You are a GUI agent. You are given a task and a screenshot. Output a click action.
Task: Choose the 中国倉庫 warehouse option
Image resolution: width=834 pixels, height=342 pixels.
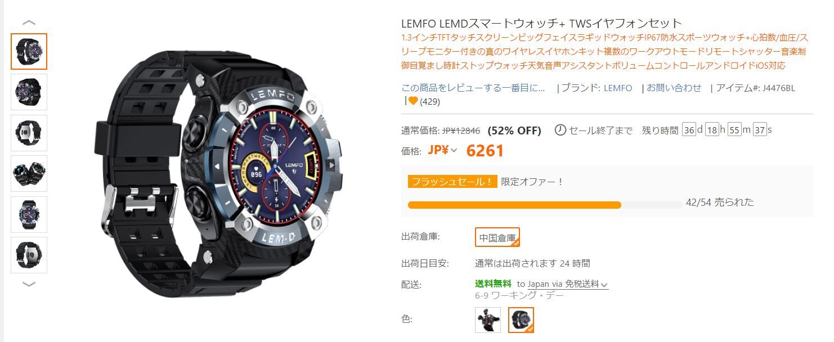click(497, 237)
